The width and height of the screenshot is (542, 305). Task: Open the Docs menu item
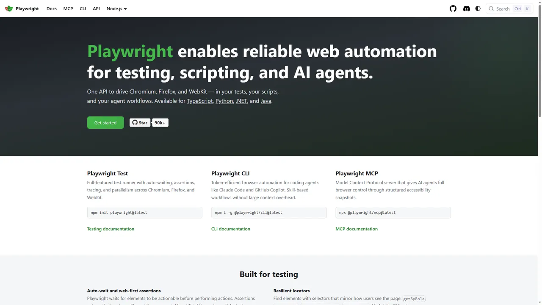(x=52, y=8)
